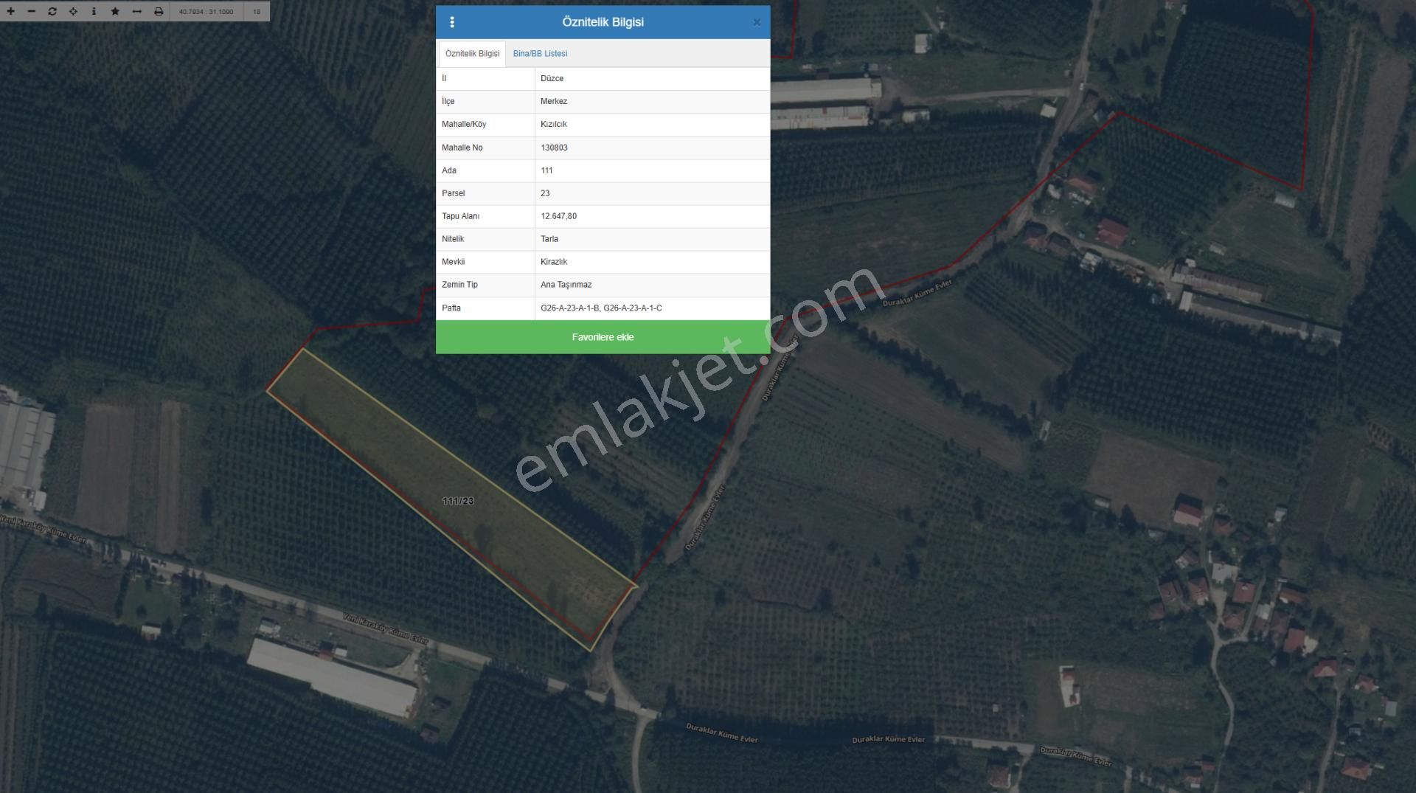
Task: Open the three-dot panel menu
Action: pyautogui.click(x=452, y=22)
